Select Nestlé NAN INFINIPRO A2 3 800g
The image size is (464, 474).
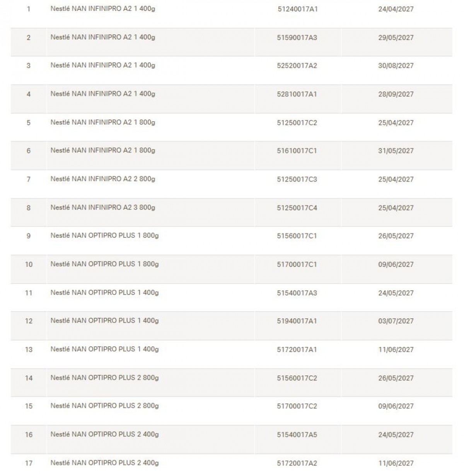coord(103,208)
